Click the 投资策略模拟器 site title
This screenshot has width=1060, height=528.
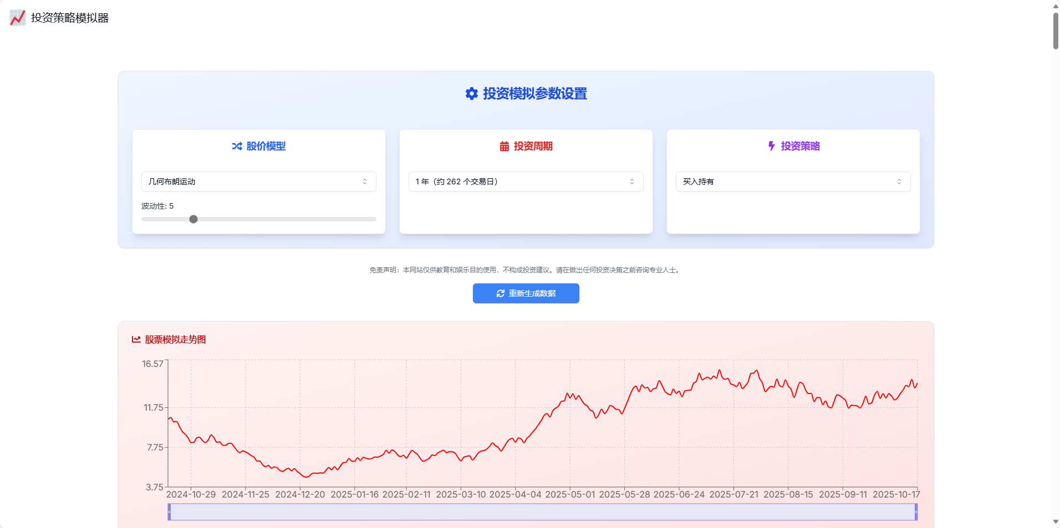pos(70,18)
